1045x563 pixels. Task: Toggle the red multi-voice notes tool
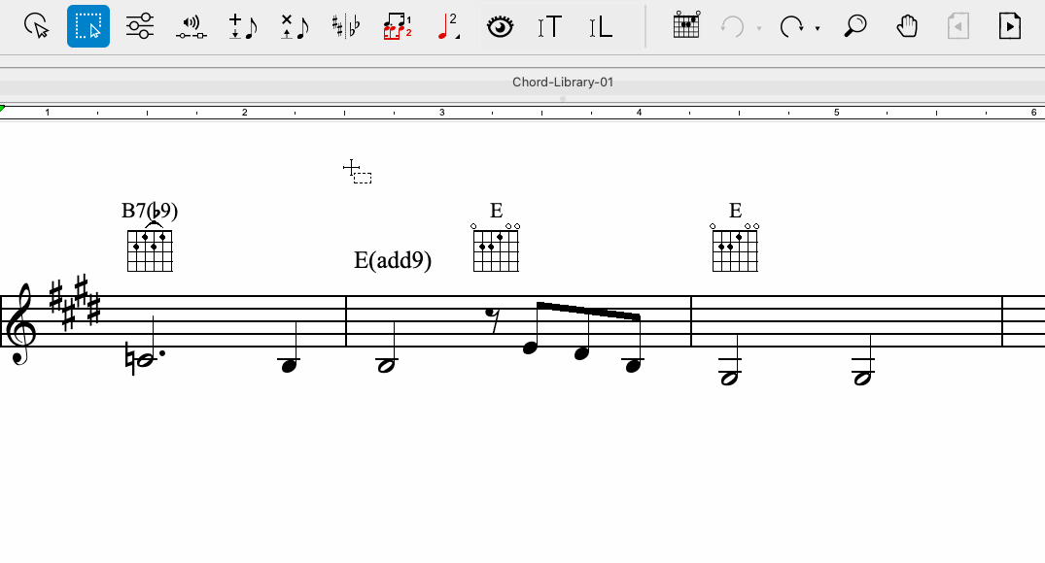click(x=398, y=26)
